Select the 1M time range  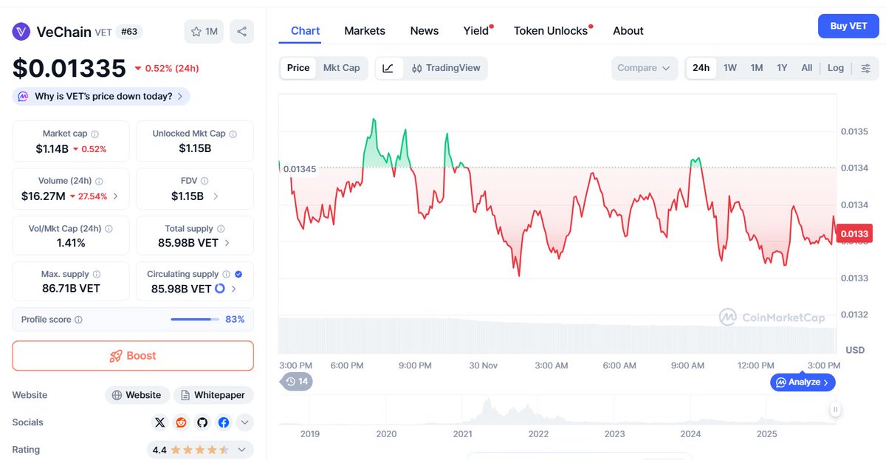[x=757, y=68]
